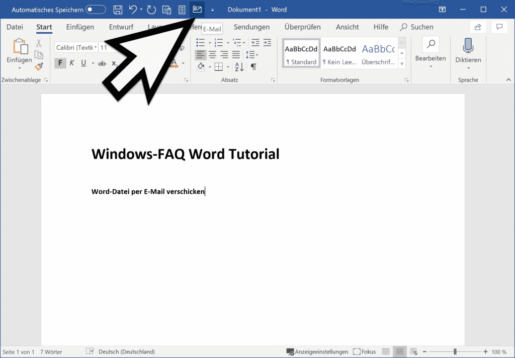
Task: Toggle italic K formatting
Action: pyautogui.click(x=72, y=63)
